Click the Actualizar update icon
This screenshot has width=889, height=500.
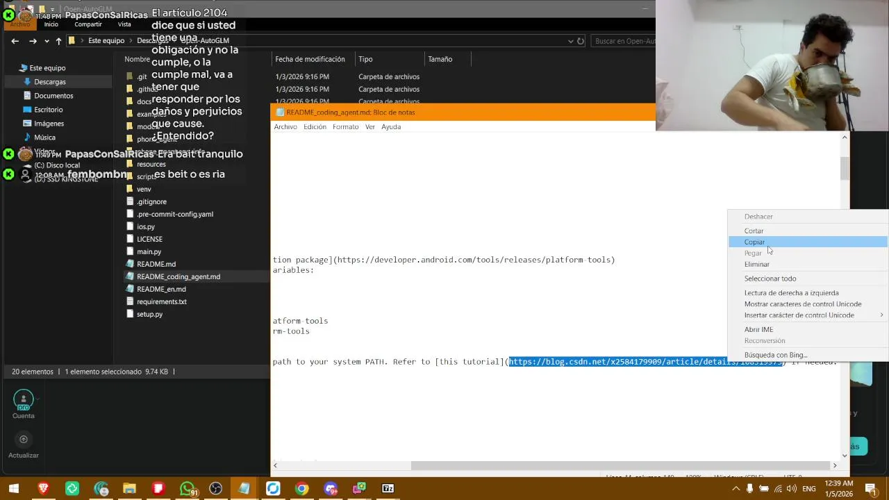click(x=24, y=439)
